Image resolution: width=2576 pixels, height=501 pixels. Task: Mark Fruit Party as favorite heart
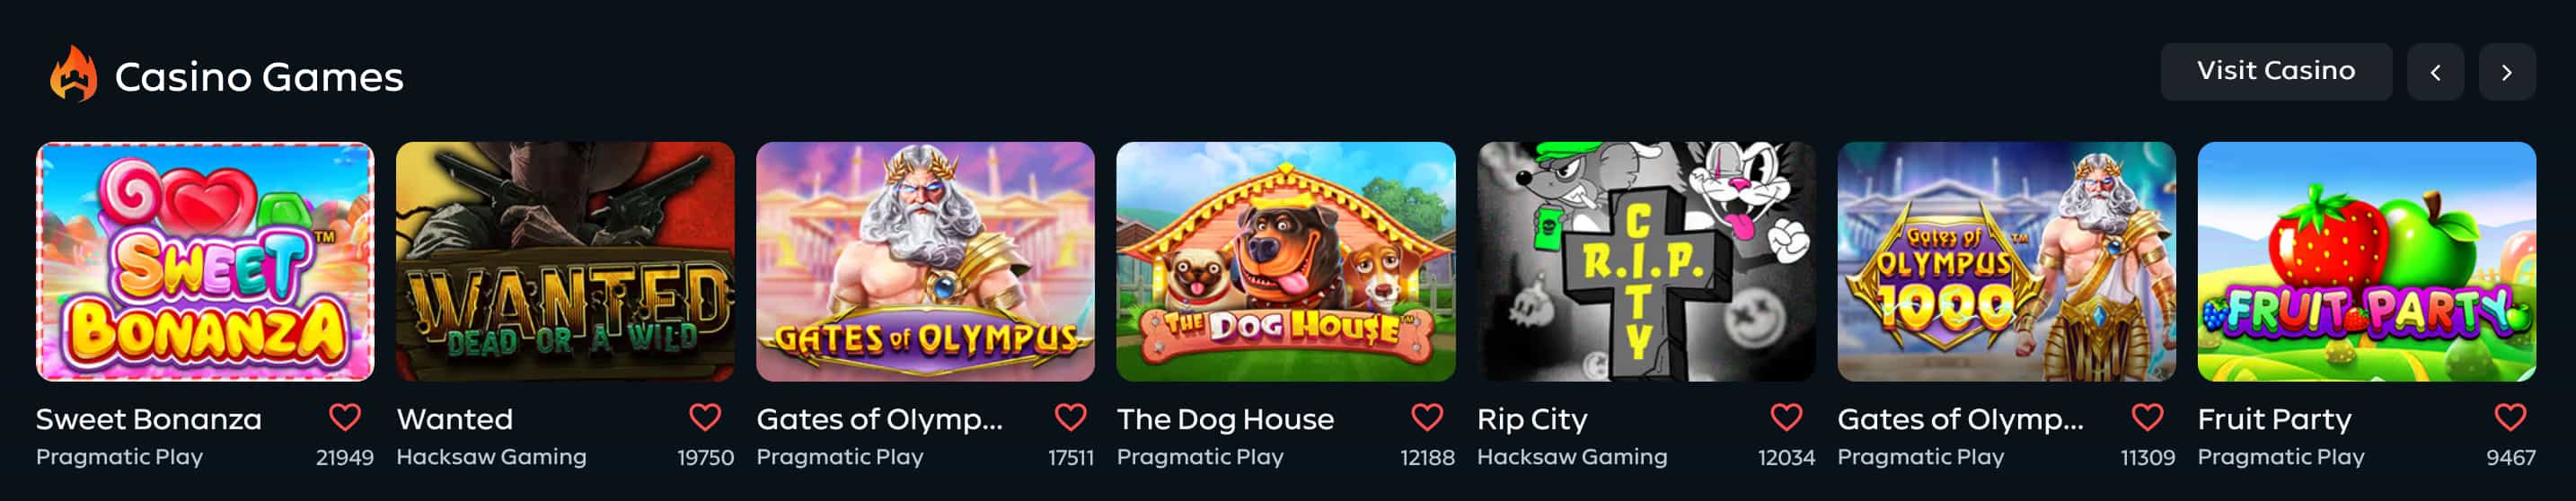tap(2510, 417)
